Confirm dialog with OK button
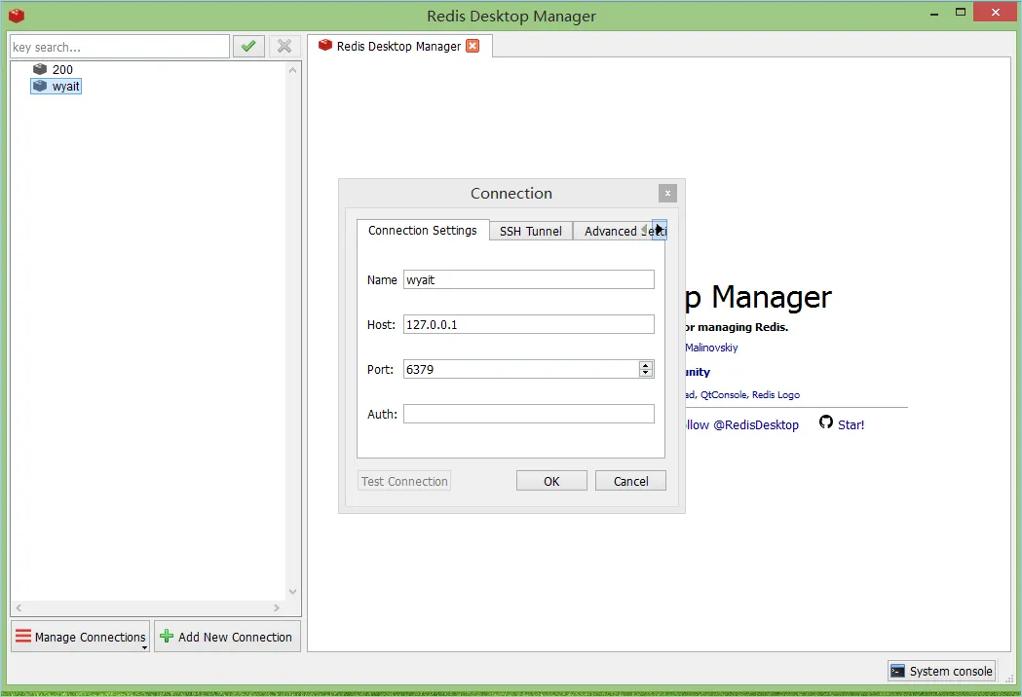This screenshot has width=1022, height=697. (x=551, y=481)
